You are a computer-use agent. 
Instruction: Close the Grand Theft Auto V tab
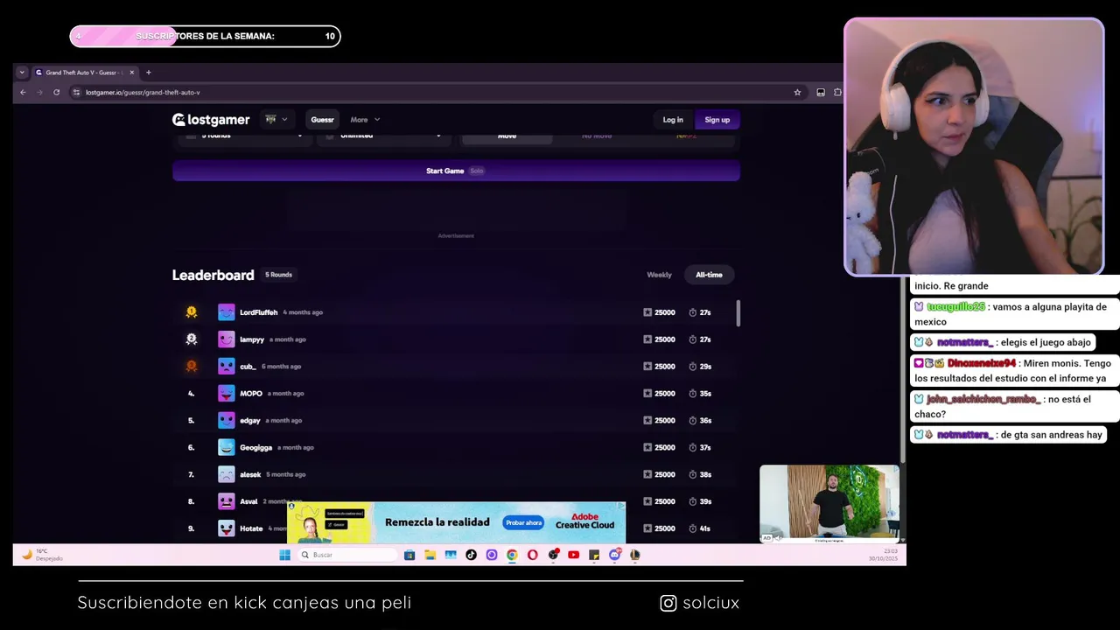131,73
